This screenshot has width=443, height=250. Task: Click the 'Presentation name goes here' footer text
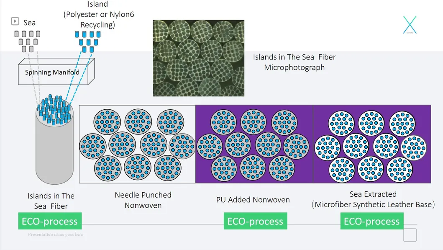pos(55,235)
